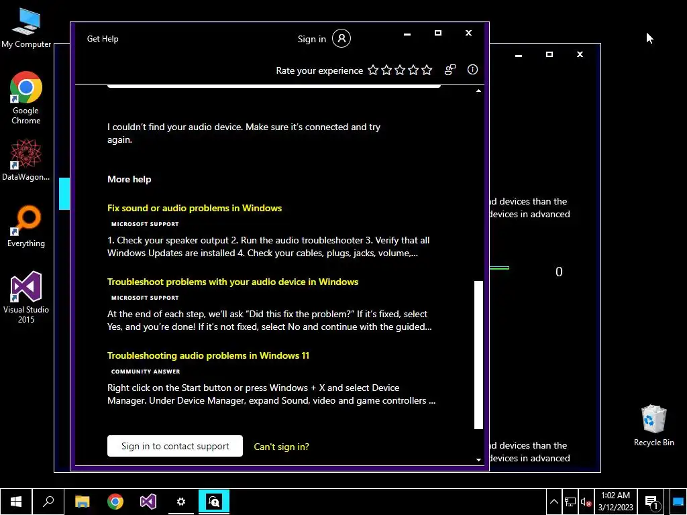Viewport: 687px width, 515px height.
Task: Open the Recycle Bin desktop icon
Action: (x=653, y=426)
